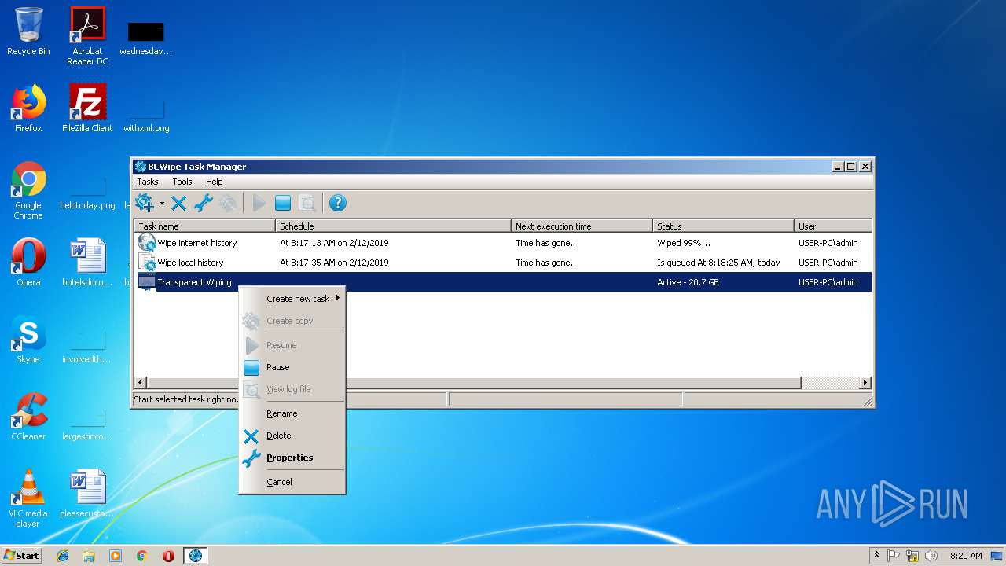Click the volume speaker tray icon
This screenshot has height=566, width=1006.
click(x=932, y=556)
